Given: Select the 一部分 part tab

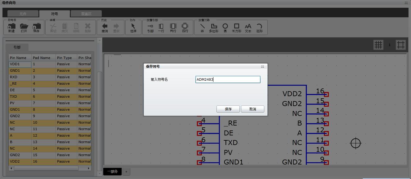Looking at the screenshot, I should pyautogui.click(x=112, y=172).
